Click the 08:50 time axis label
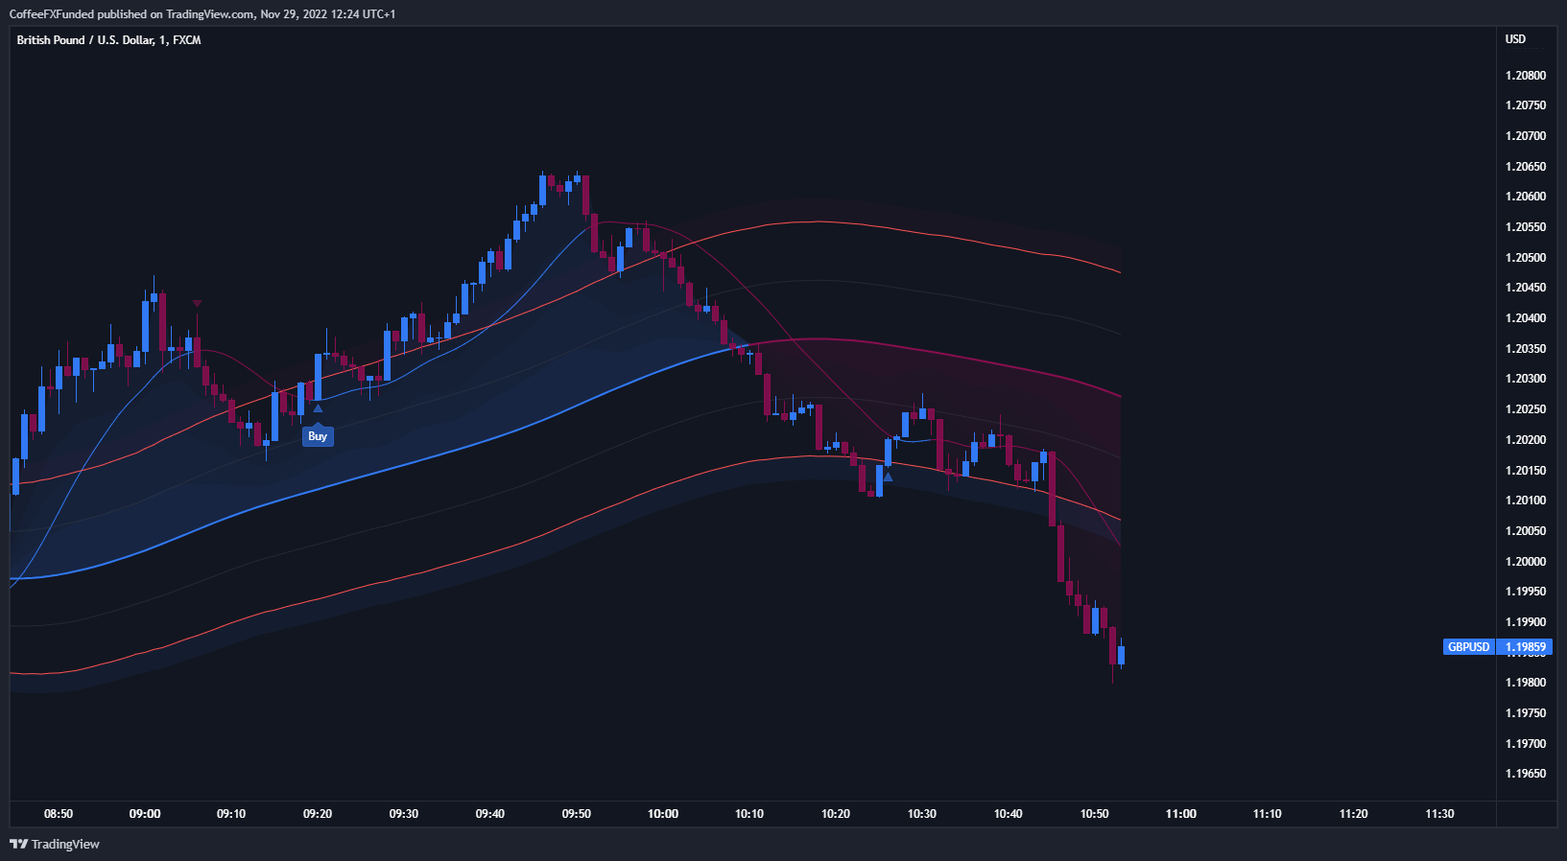The image size is (1567, 861). pos(59,814)
